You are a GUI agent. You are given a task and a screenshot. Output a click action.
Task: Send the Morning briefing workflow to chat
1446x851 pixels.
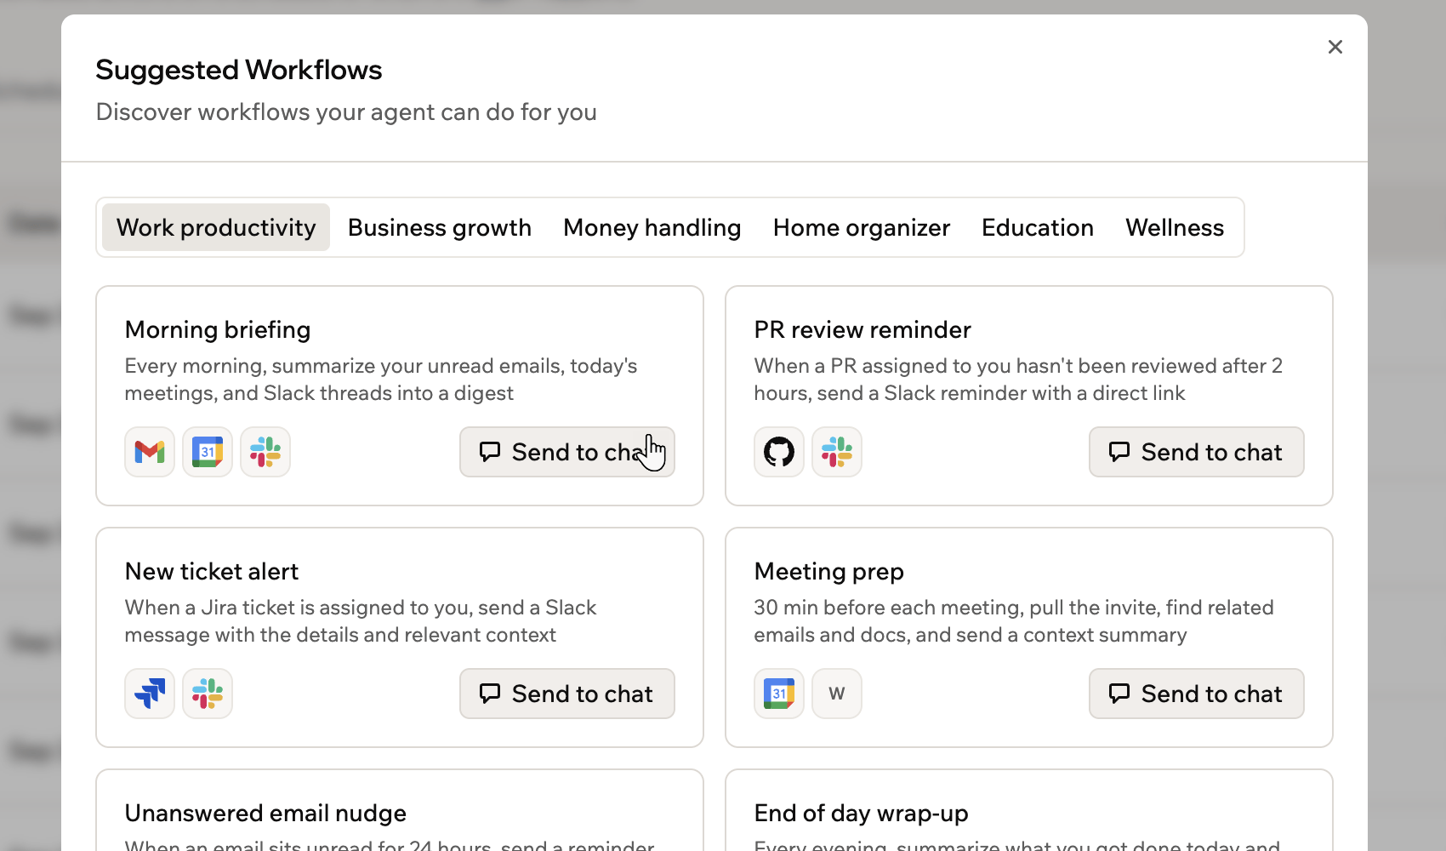pyautogui.click(x=567, y=452)
